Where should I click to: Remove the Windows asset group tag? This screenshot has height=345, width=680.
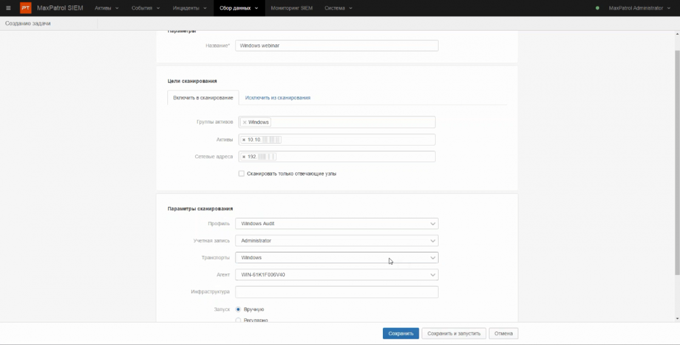[x=245, y=122]
